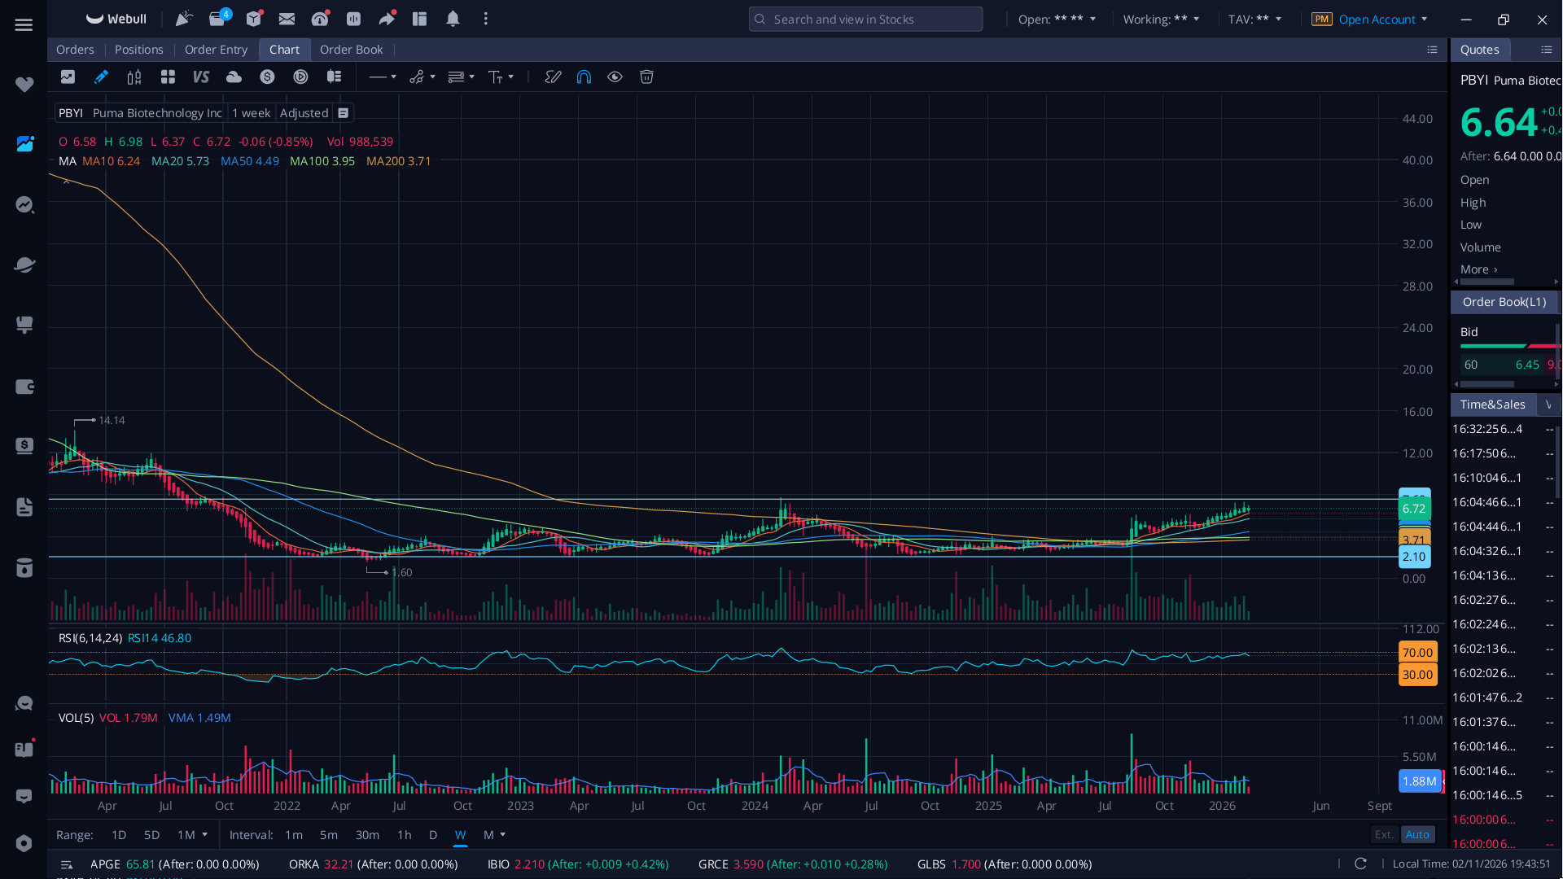Click the dollar sign chart icon
1563x879 pixels.
(x=267, y=77)
